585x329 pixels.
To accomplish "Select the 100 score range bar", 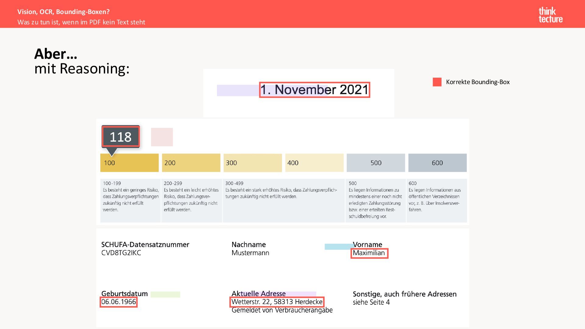I will coord(129,163).
